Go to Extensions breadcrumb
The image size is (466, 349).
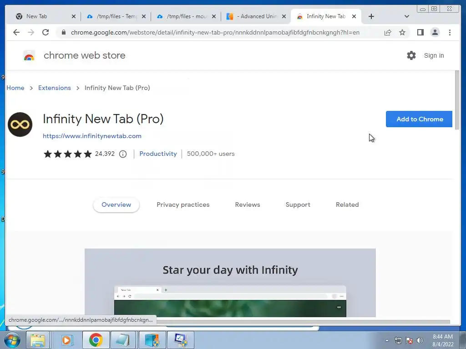click(x=55, y=88)
